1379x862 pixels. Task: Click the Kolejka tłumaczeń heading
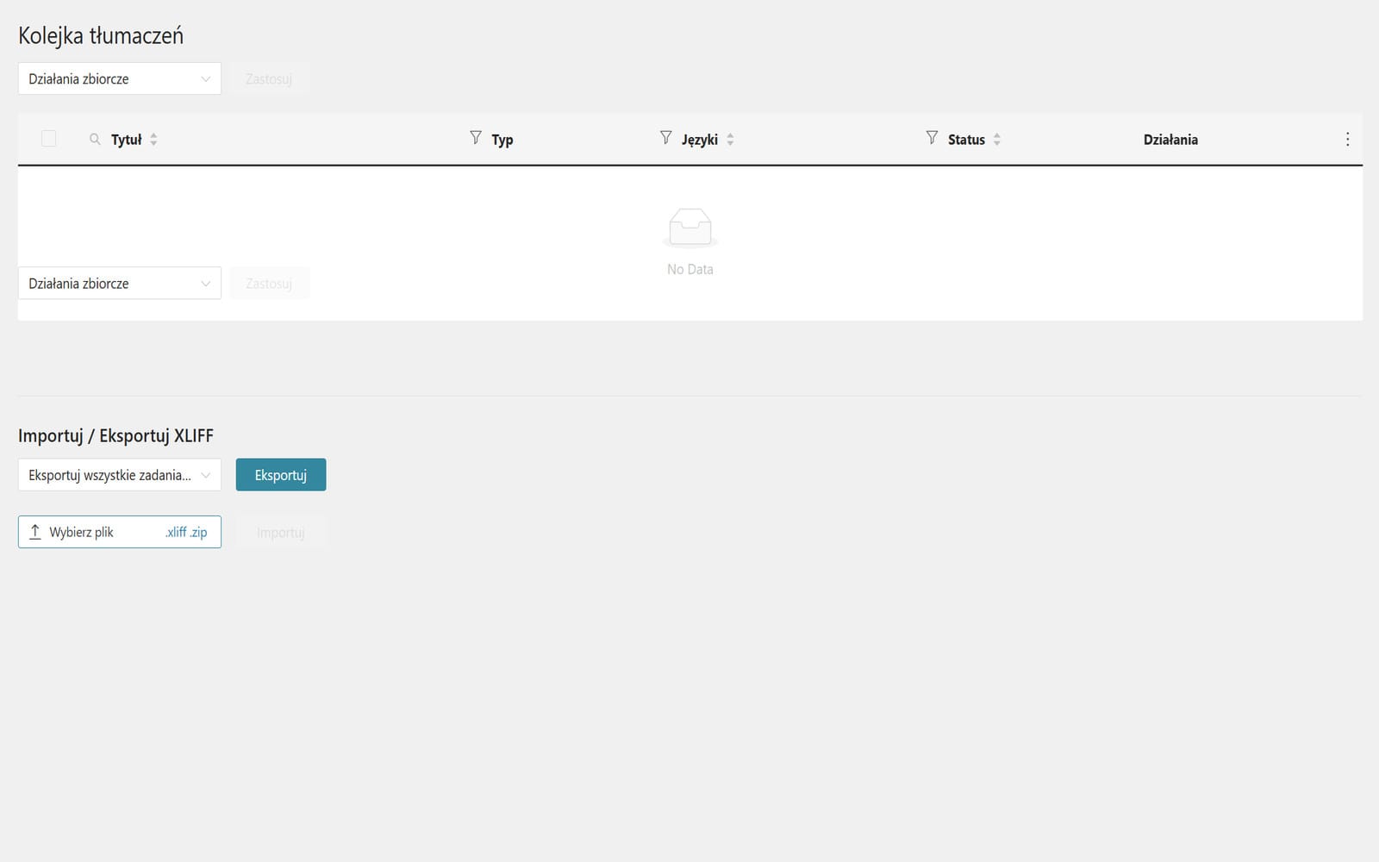click(x=101, y=35)
